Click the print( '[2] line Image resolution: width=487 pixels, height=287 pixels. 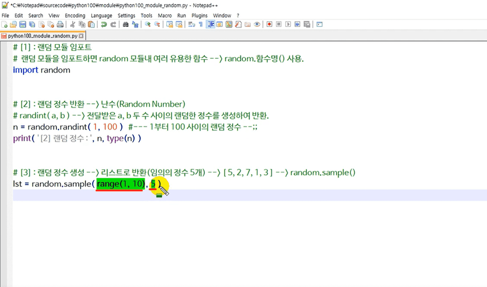tap(77, 138)
